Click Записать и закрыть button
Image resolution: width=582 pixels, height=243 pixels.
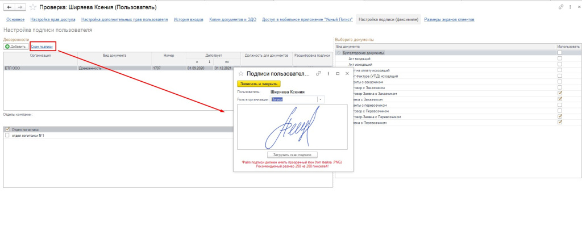coord(259,84)
